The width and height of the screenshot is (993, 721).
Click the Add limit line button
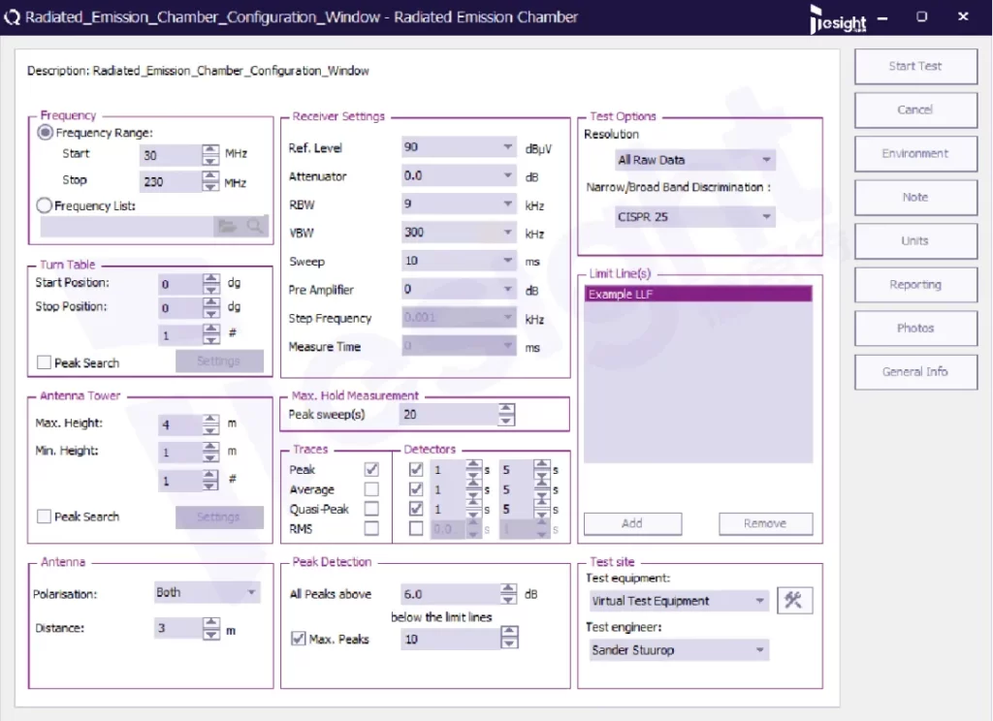pos(632,523)
